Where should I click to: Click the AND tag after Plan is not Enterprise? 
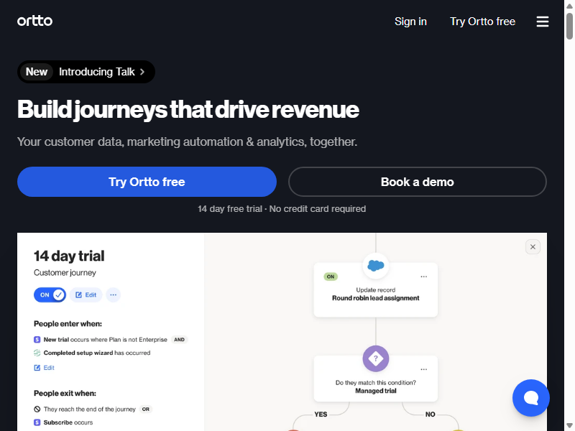pyautogui.click(x=179, y=339)
